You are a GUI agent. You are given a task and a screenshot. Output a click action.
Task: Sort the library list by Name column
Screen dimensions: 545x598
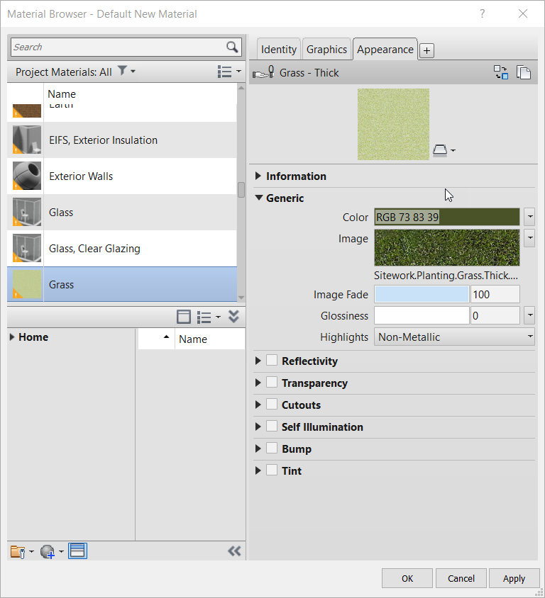click(209, 339)
